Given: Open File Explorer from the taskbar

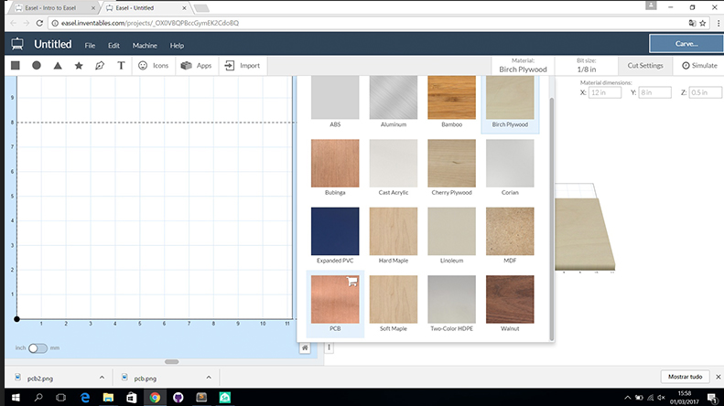Looking at the screenshot, I should pos(108,397).
